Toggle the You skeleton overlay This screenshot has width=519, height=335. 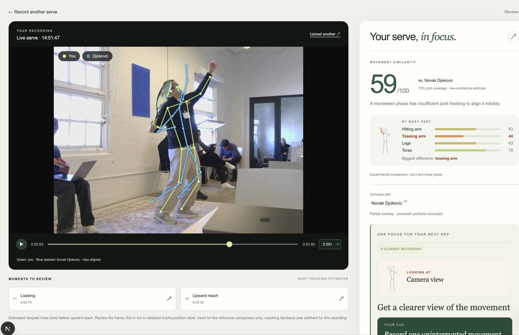click(x=69, y=56)
